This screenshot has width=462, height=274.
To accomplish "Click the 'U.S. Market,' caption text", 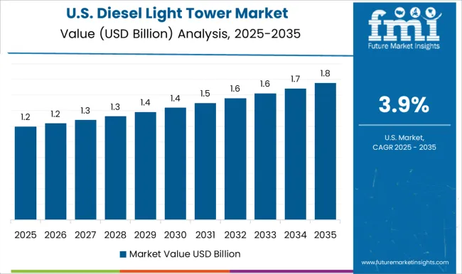I will click(x=404, y=138).
